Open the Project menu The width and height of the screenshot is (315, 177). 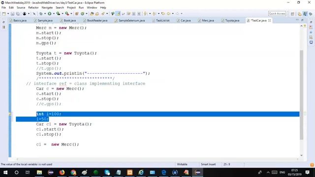coord(71,8)
